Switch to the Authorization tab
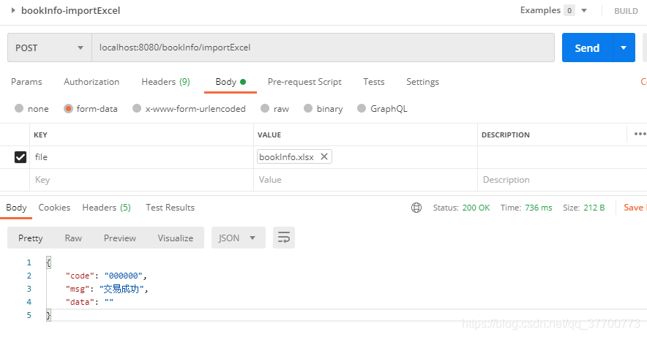Viewport: 647px width, 337px height. (x=91, y=82)
